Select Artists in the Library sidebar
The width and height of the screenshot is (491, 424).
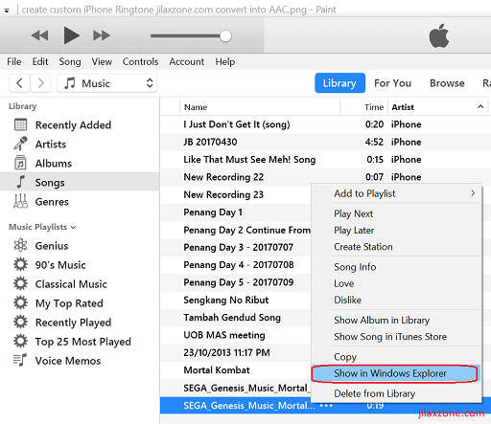click(x=51, y=145)
